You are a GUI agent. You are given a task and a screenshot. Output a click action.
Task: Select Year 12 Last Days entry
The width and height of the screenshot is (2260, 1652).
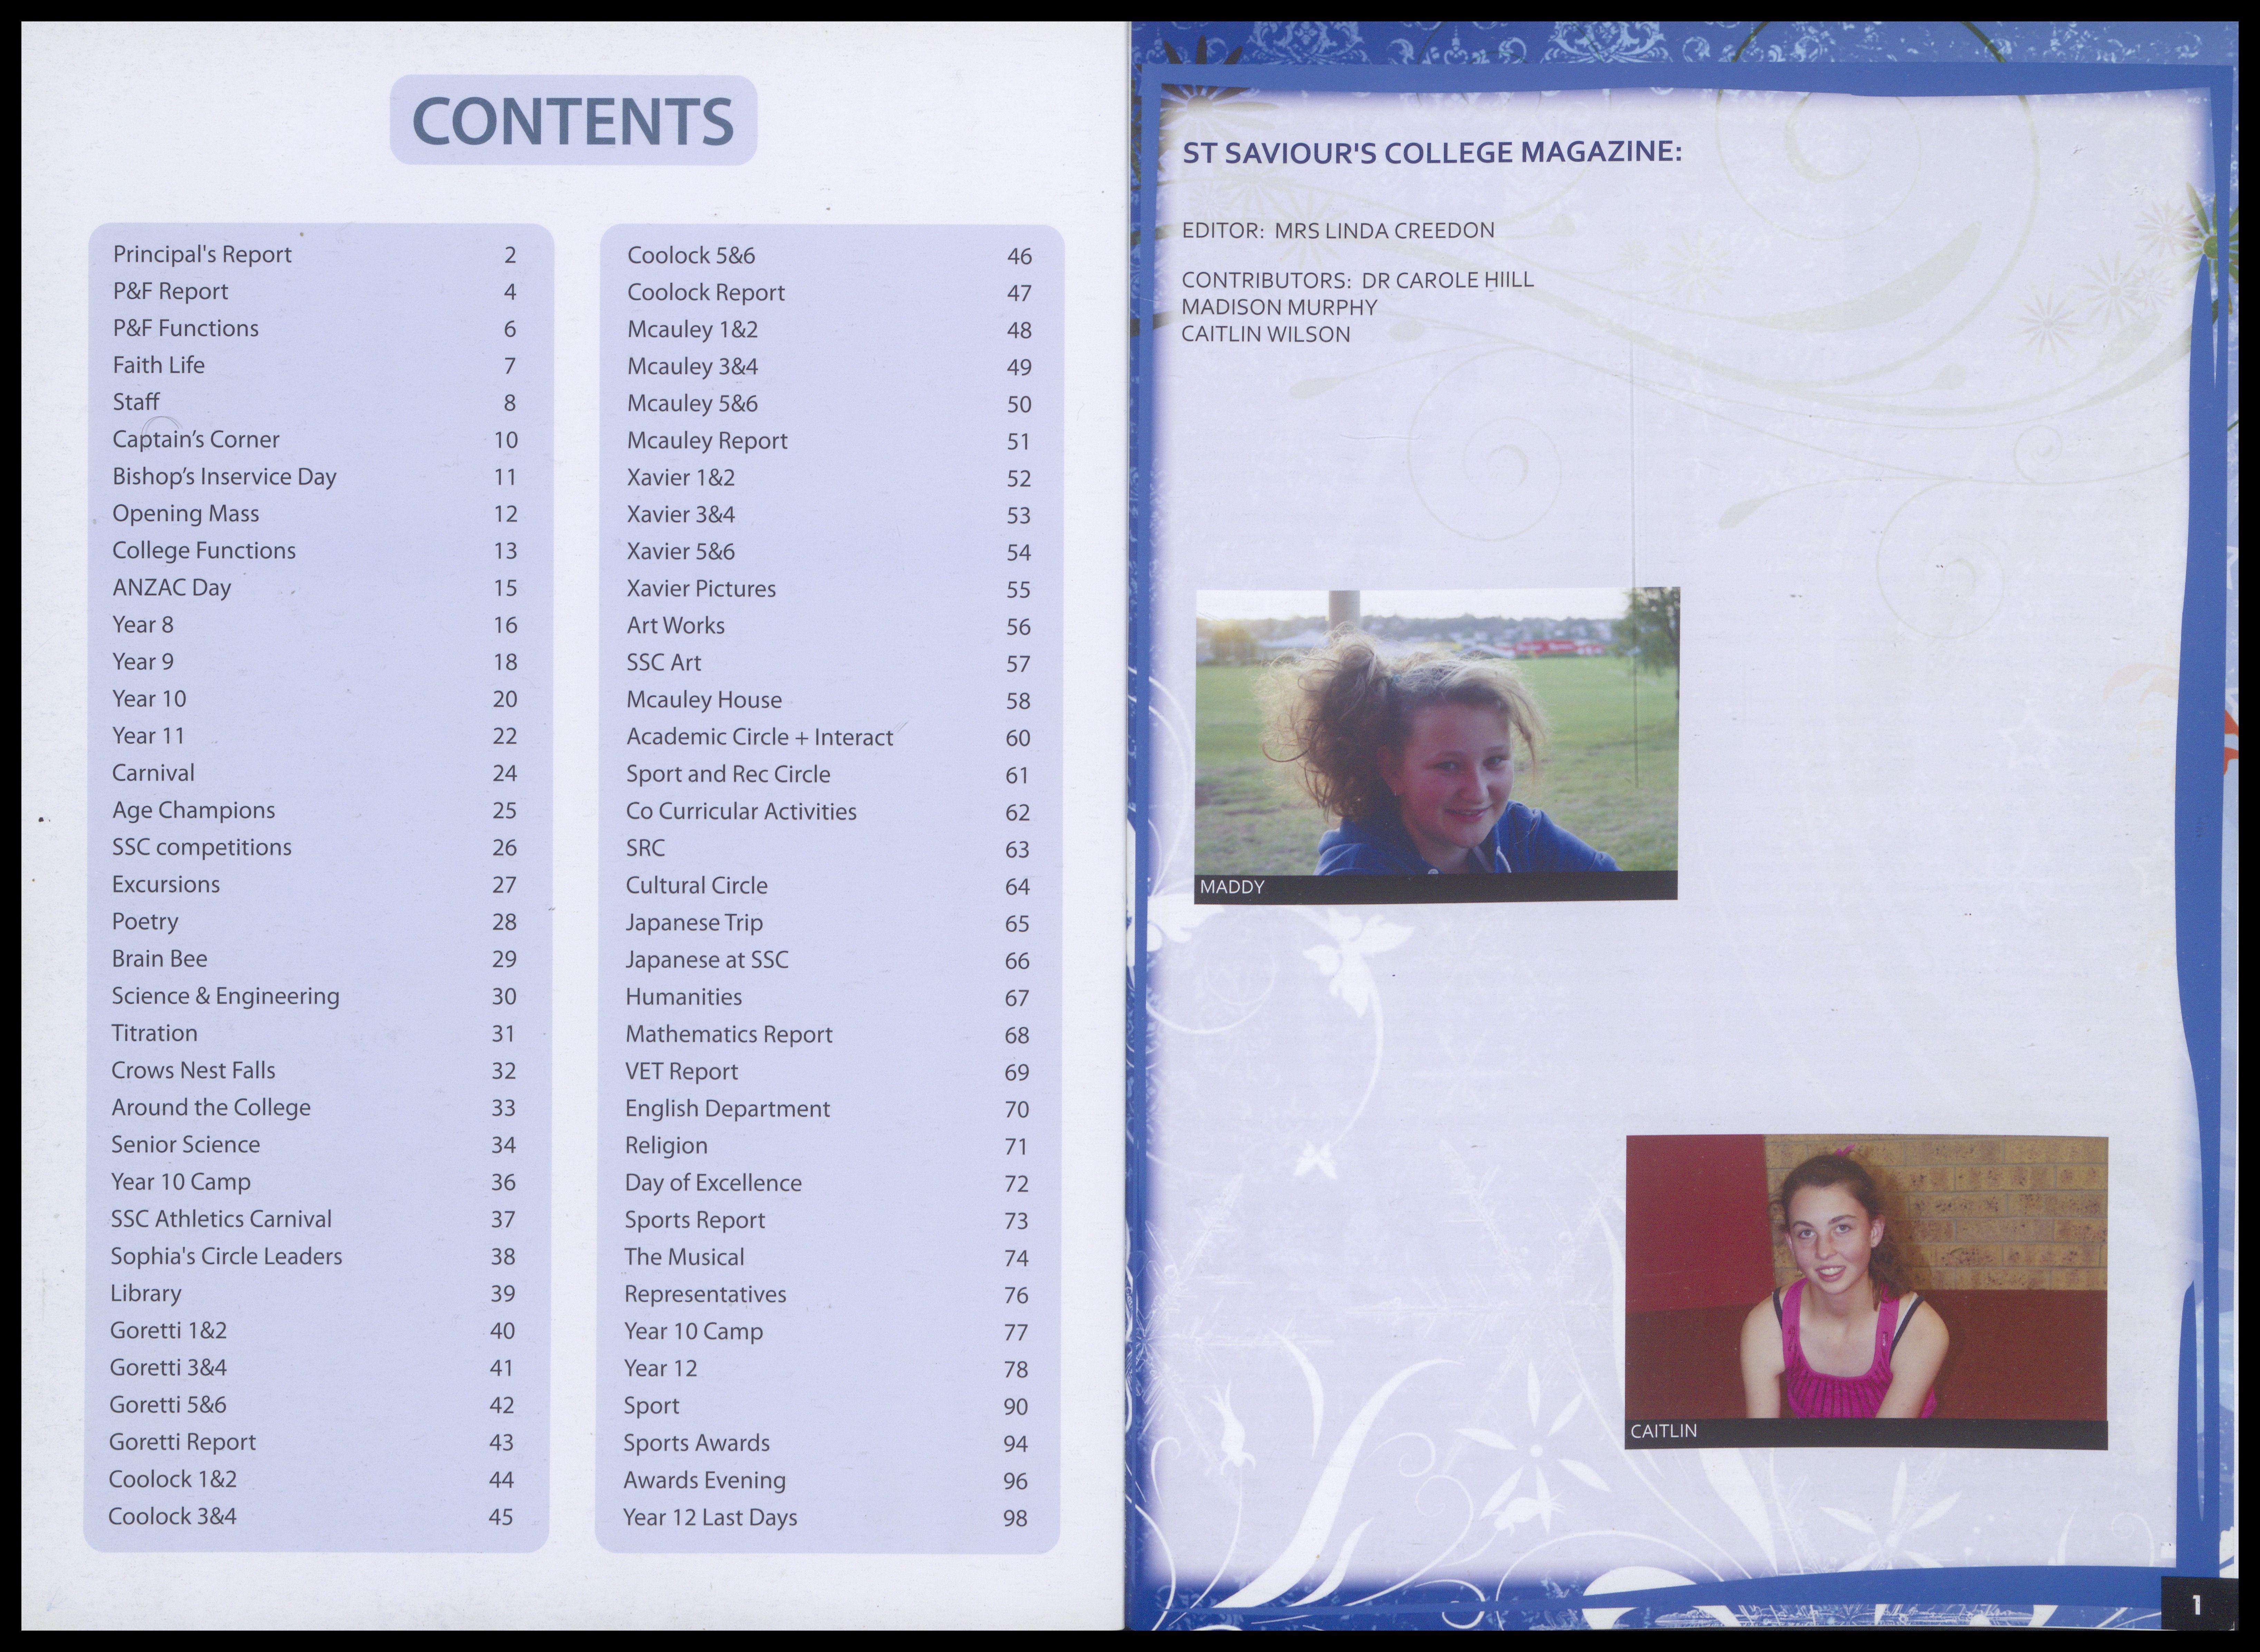click(710, 1517)
